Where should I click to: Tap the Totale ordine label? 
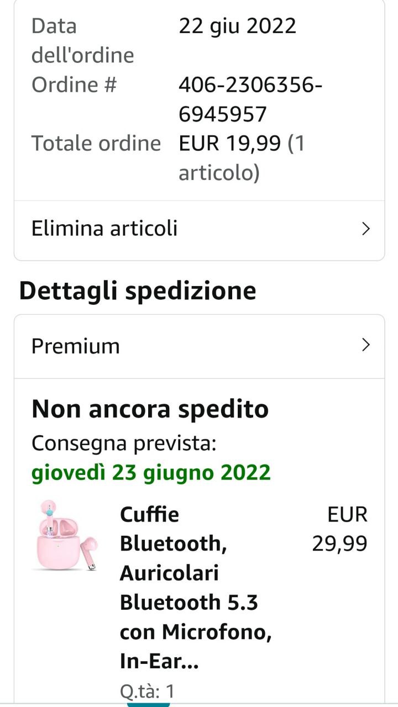click(x=96, y=144)
